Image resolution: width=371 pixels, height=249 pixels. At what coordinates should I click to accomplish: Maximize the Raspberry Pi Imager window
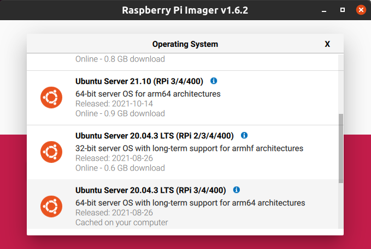coord(343,10)
